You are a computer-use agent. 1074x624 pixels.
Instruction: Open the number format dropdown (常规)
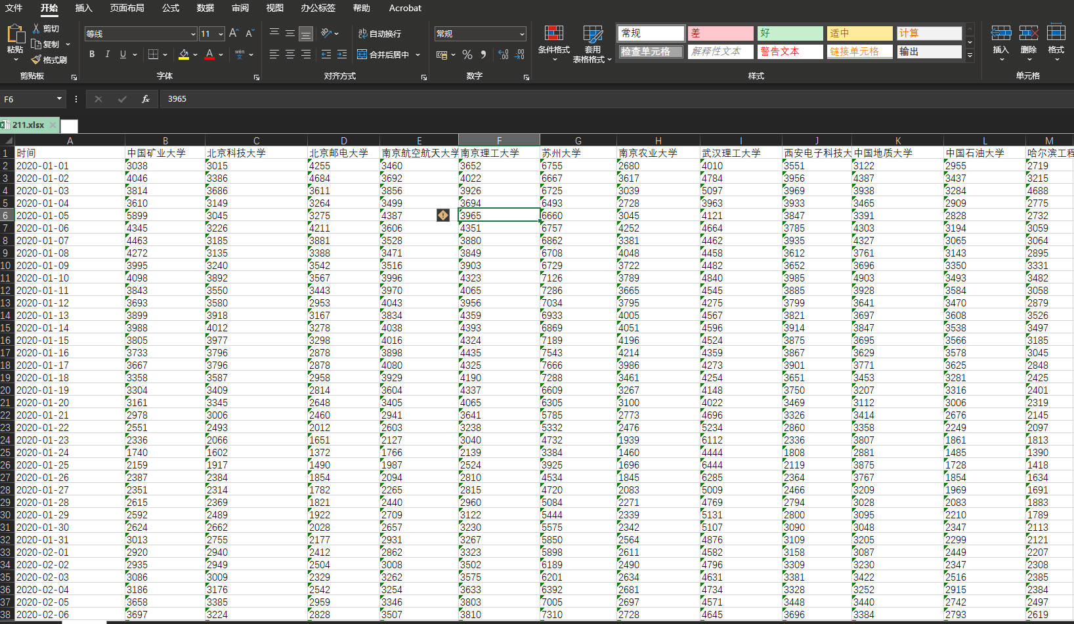(x=522, y=34)
